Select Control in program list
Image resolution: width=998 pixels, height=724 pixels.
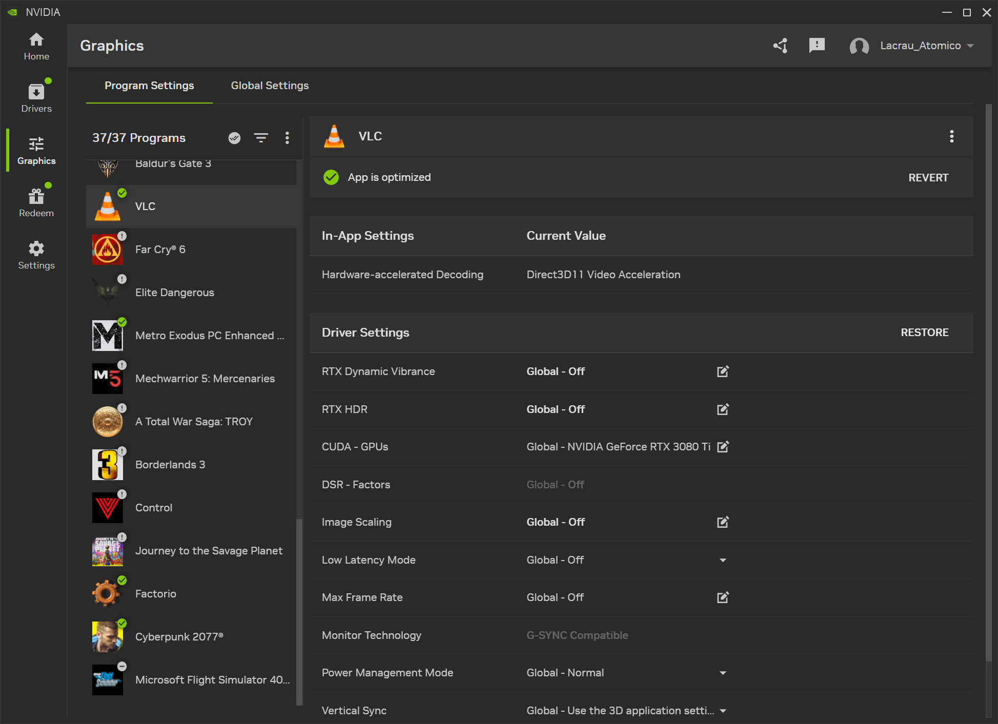coord(191,508)
